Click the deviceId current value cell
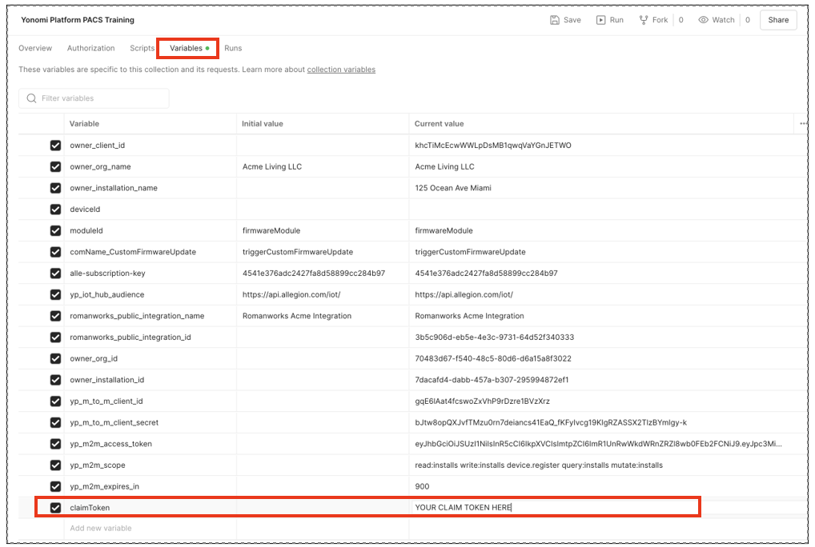This screenshot has height=547, width=815. [x=600, y=210]
